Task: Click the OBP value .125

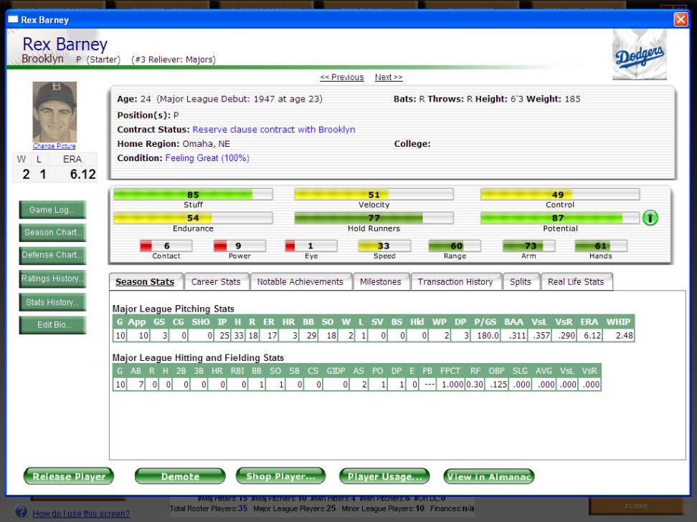Action: tap(498, 385)
